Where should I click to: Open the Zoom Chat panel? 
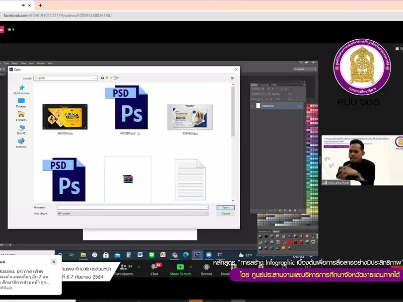click(155, 269)
